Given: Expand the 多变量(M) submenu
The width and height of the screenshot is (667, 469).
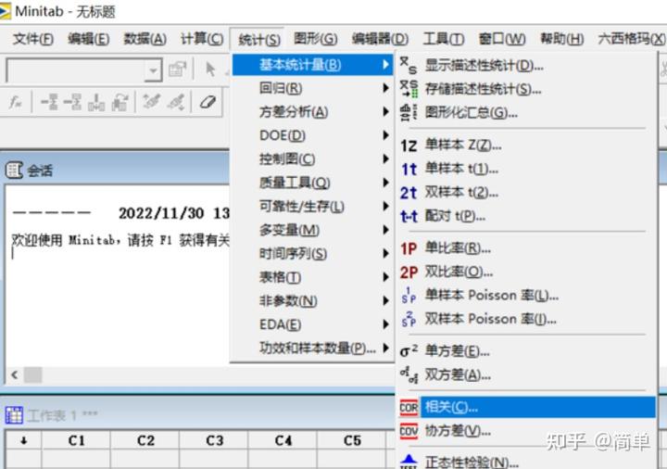Looking at the screenshot, I should point(313,230).
